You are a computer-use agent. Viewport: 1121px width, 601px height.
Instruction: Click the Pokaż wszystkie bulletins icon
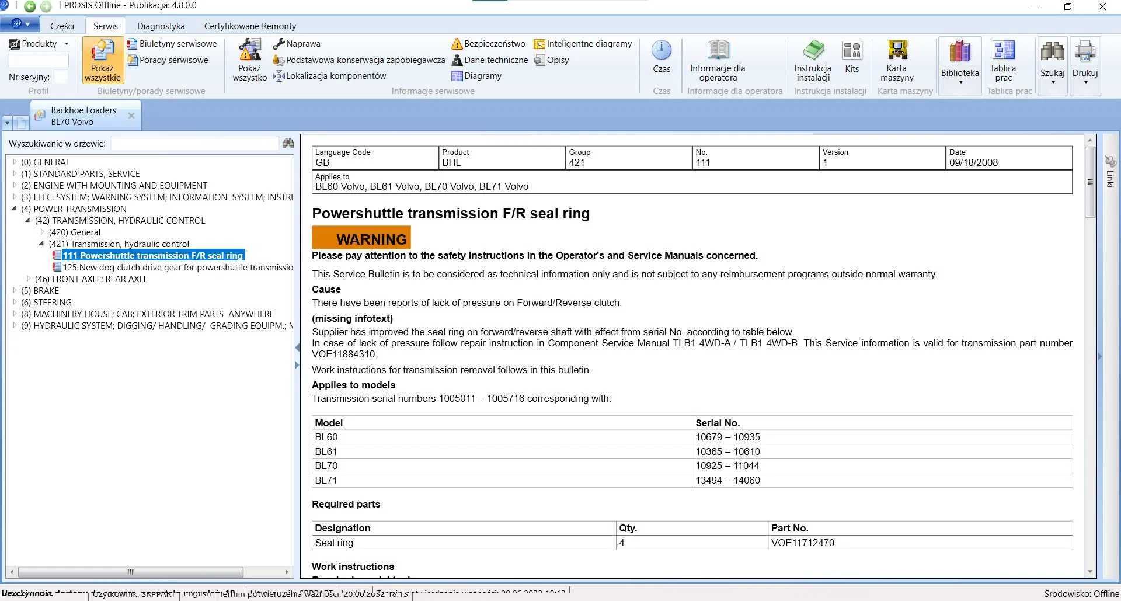[103, 60]
